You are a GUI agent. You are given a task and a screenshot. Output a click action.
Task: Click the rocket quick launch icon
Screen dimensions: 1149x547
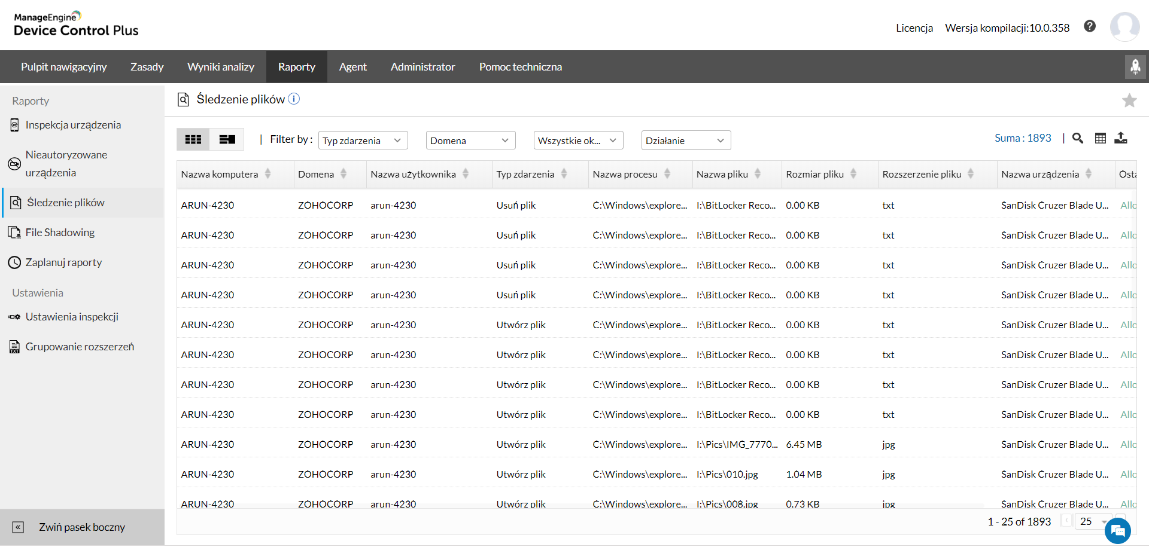pyautogui.click(x=1135, y=67)
